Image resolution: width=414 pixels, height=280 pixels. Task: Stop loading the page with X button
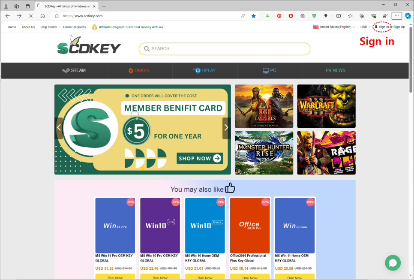point(31,16)
